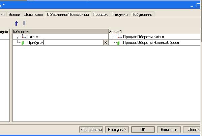Click into the Прибуток alias input field

65,43
